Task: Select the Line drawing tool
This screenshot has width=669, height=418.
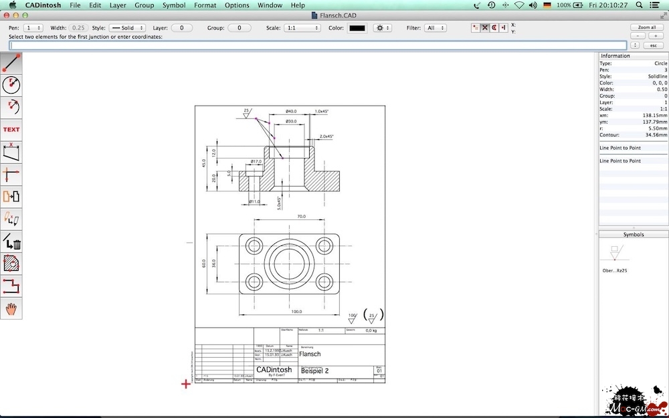Action: [11, 63]
